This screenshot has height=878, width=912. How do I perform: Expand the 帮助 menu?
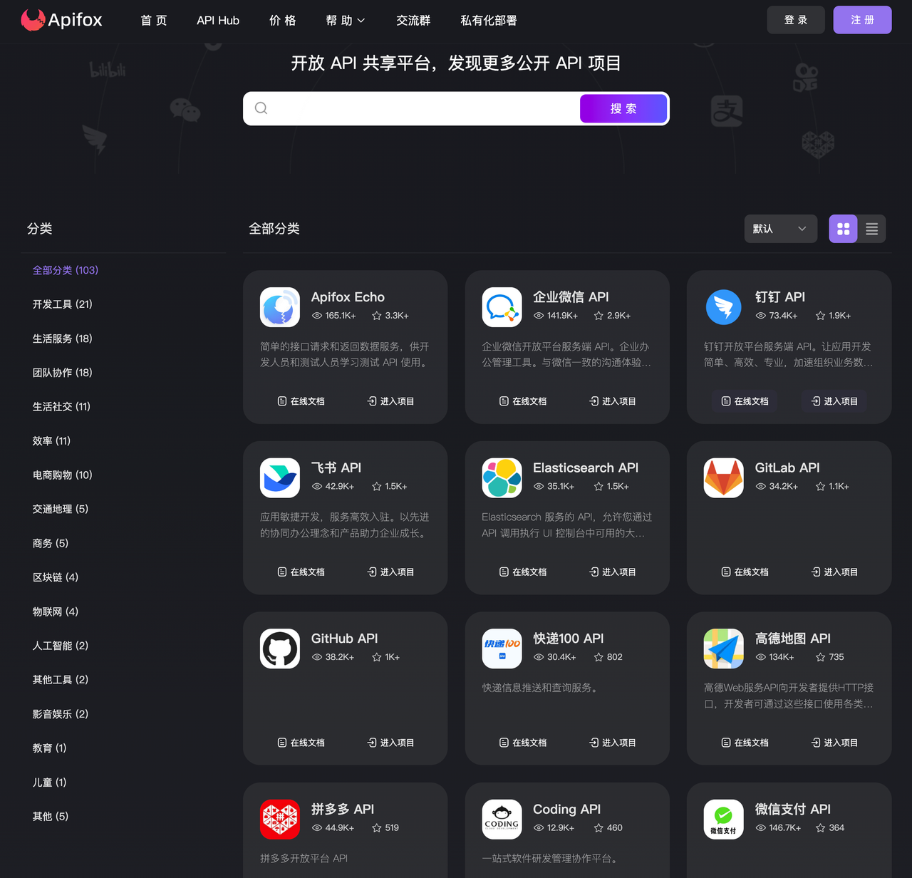point(345,21)
